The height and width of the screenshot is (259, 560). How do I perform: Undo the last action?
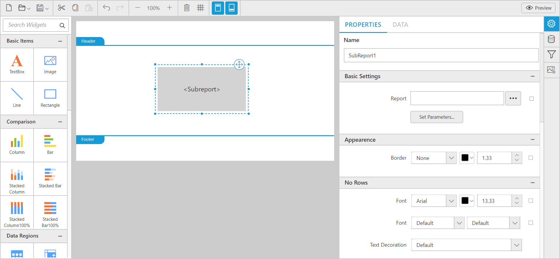tap(106, 8)
